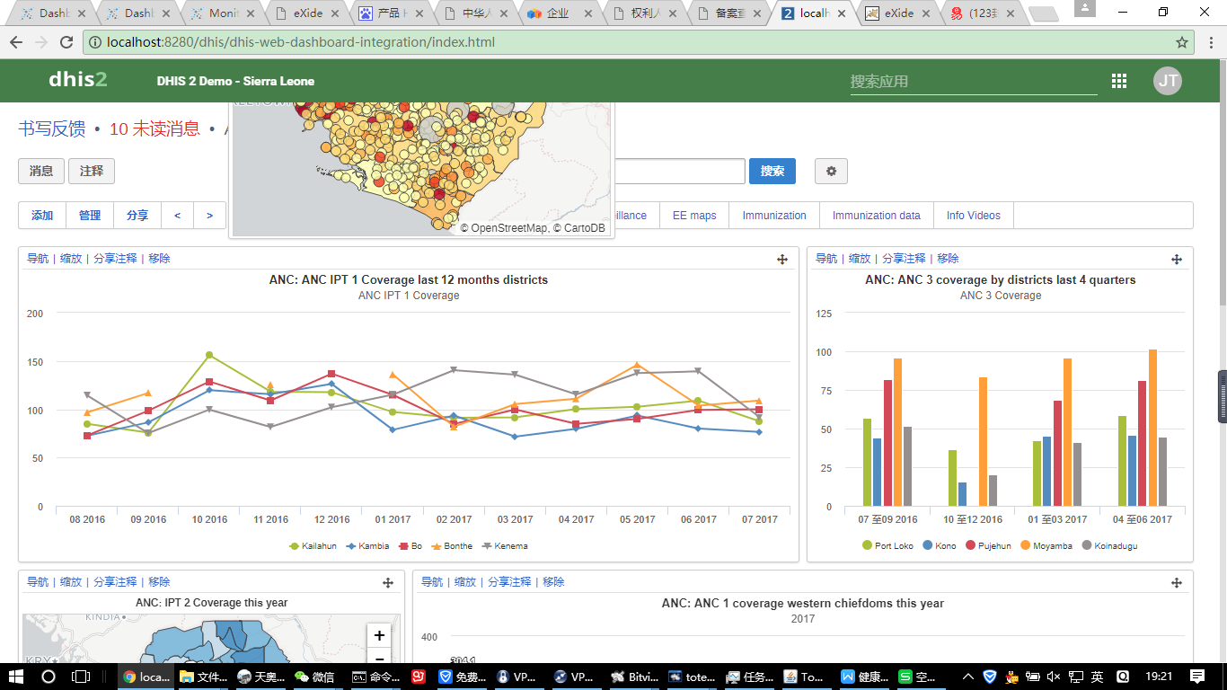Reload the page using browser refresh

click(x=66, y=42)
